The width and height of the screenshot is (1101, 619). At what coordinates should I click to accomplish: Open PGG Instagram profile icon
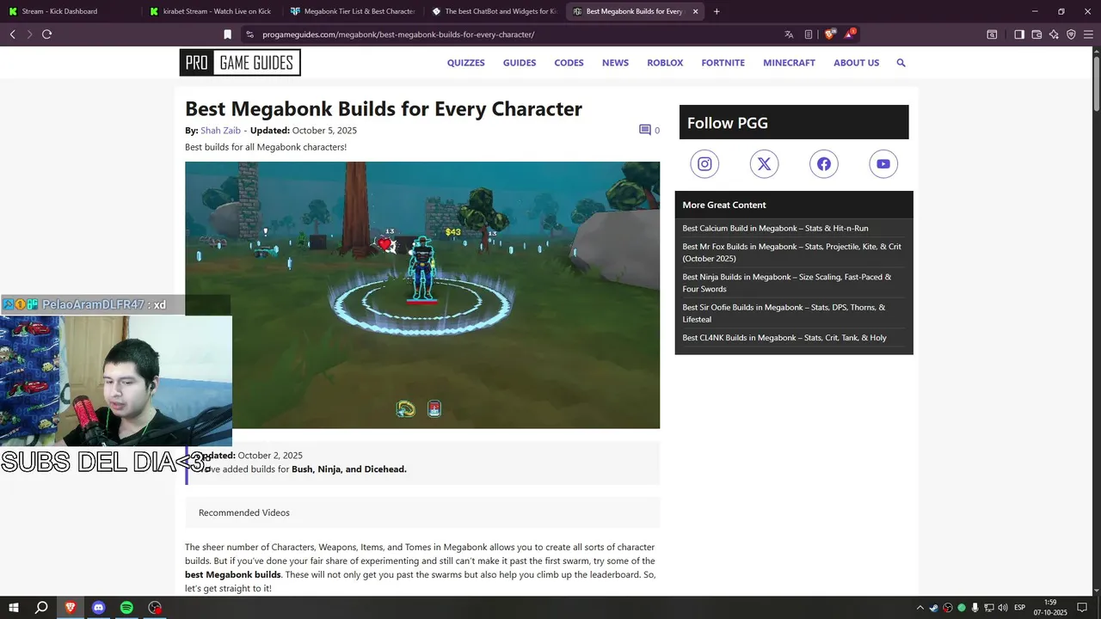704,164
